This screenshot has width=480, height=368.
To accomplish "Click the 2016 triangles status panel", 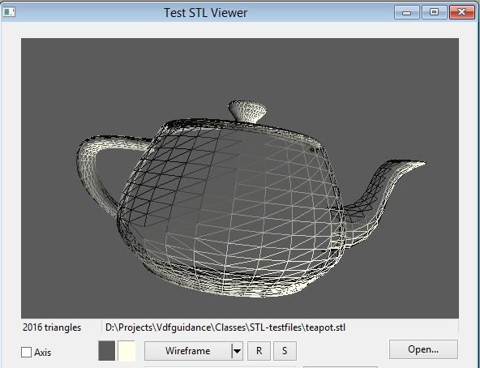I will point(52,327).
